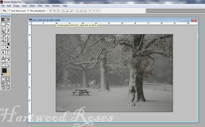Select the Path Component Selection tool
Viewport: 205px width, 127px height.
tap(3, 52)
